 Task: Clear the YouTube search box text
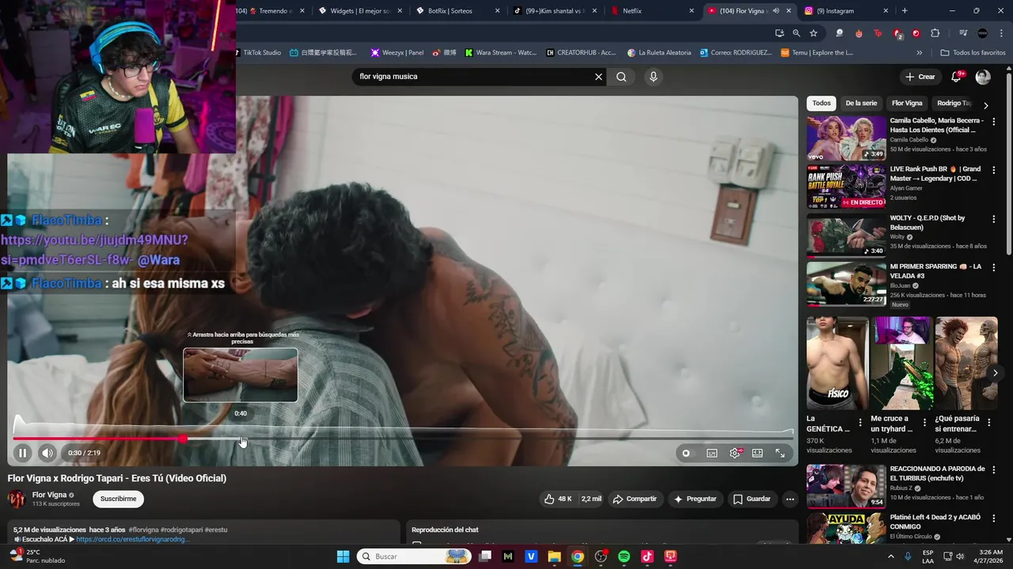(599, 77)
